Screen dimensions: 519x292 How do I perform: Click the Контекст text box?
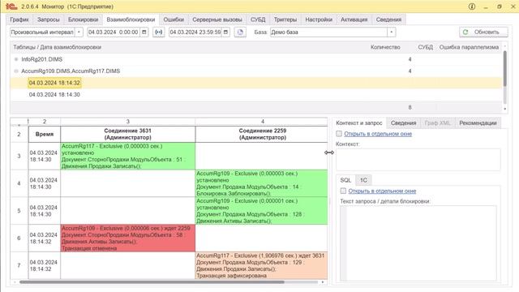coord(418,160)
